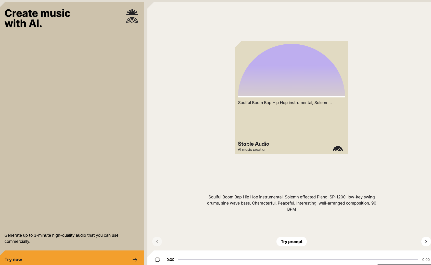Click the Create music with AI heading

click(x=37, y=18)
